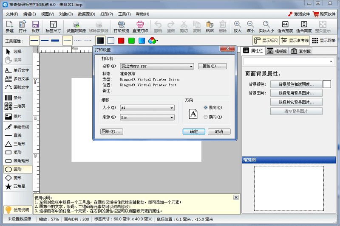Click the 打开 (Open) toolbar icon

click(23, 27)
